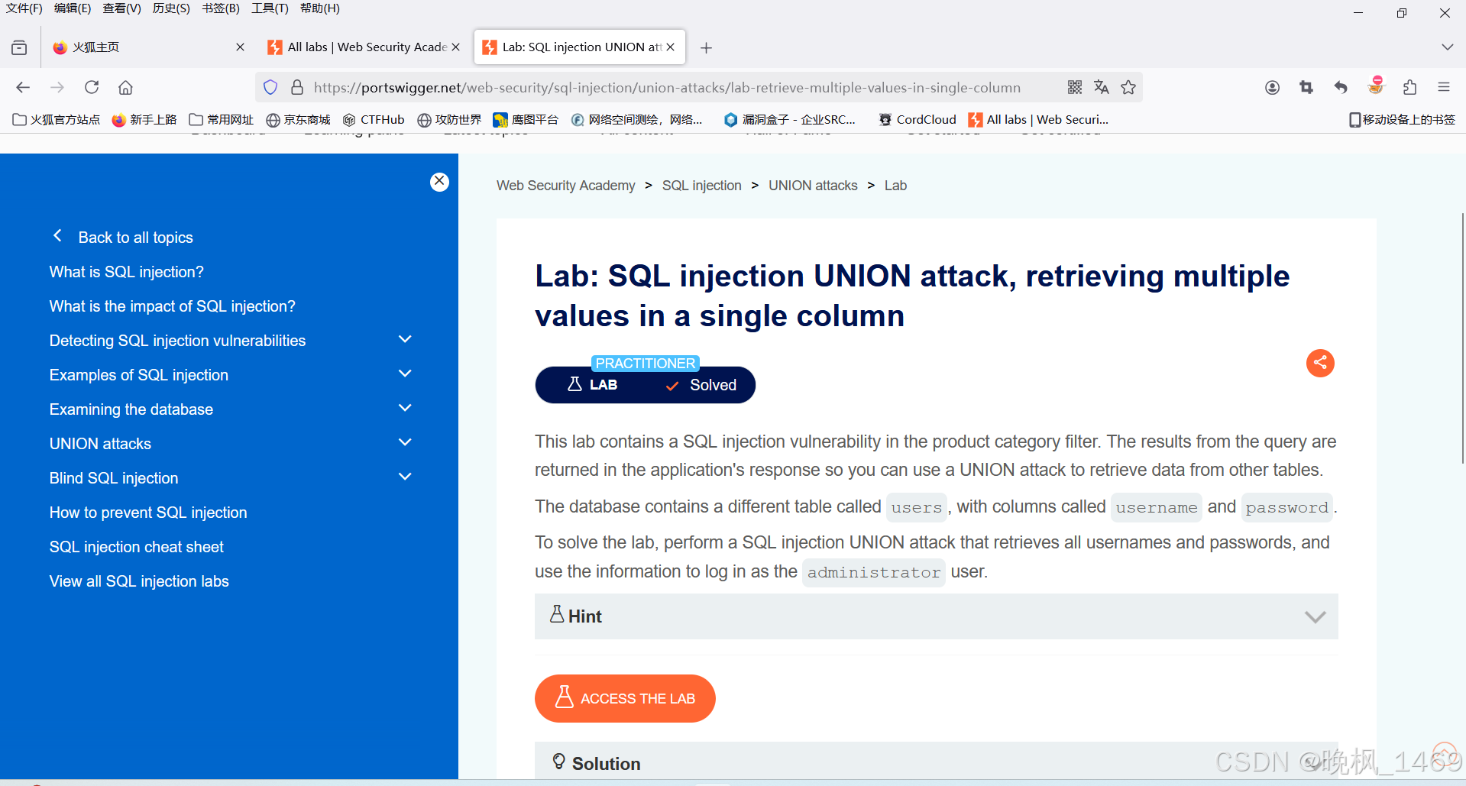The width and height of the screenshot is (1466, 786).
Task: Open the 工具(T) menu
Action: 269,8
